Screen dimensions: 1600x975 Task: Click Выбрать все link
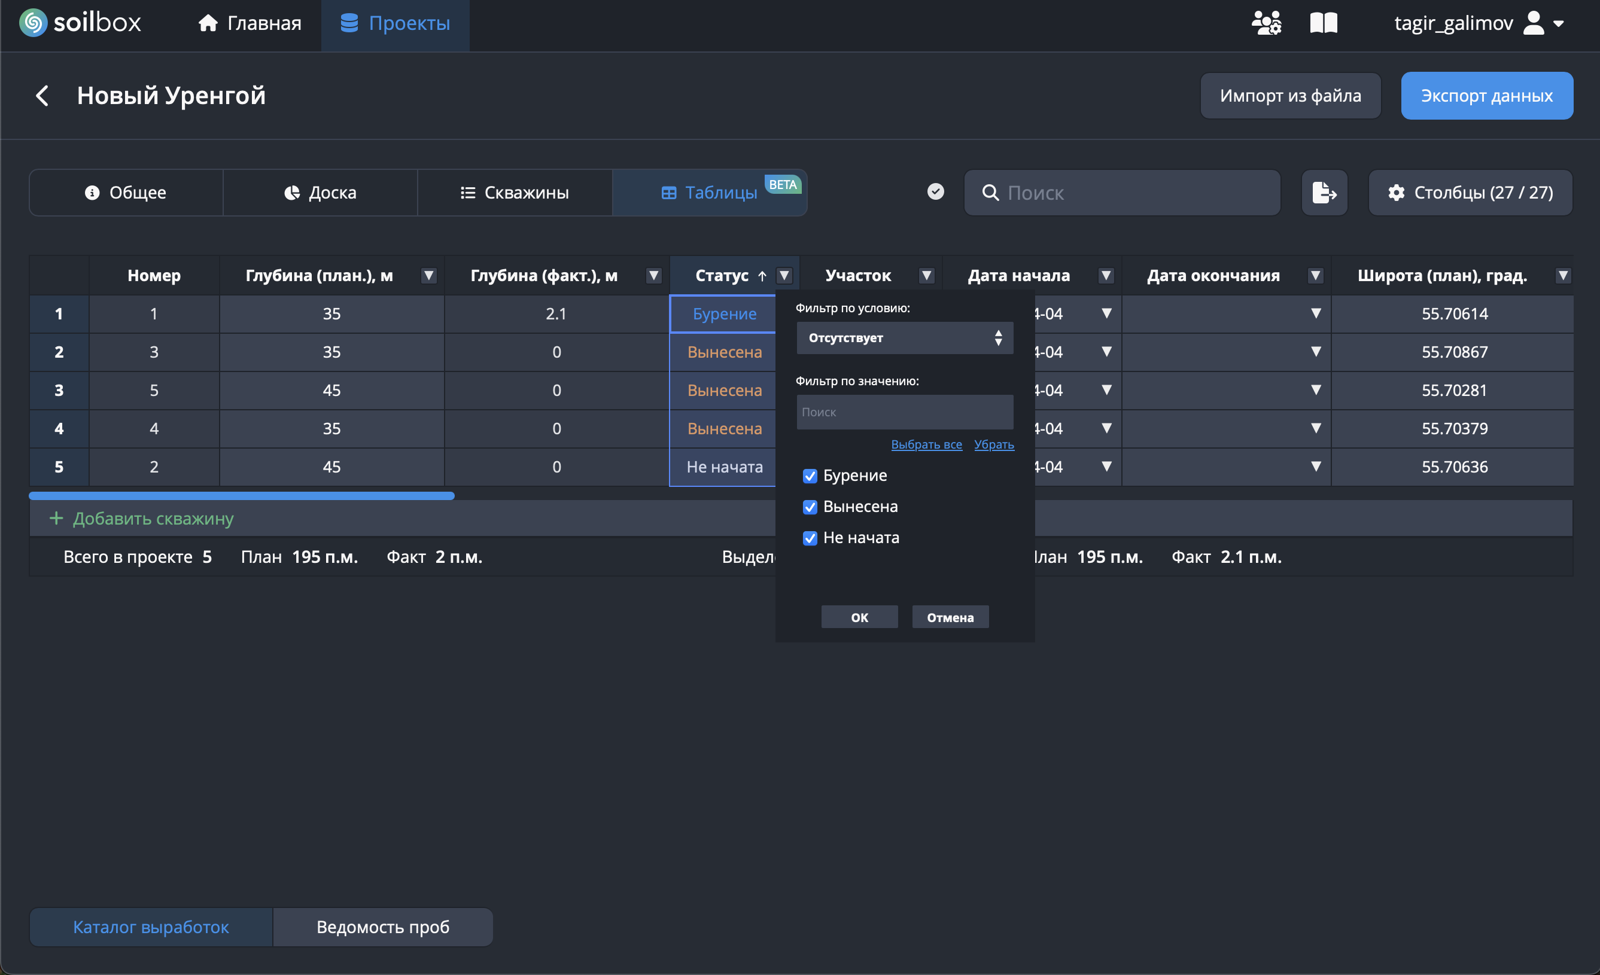[x=926, y=444]
